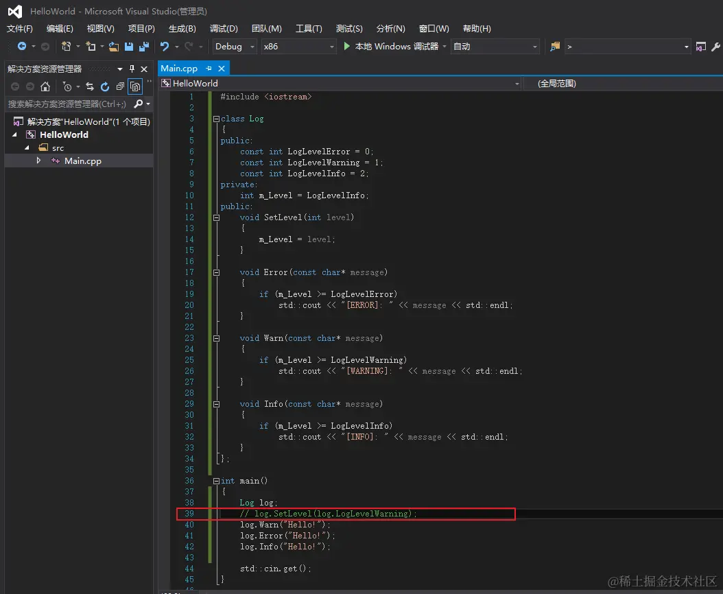Click the Home icon in Solution Explorer
723x594 pixels.
pyautogui.click(x=45, y=86)
